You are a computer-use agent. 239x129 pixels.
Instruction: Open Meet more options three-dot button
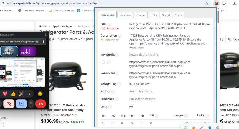pyautogui.click(x=31, y=104)
